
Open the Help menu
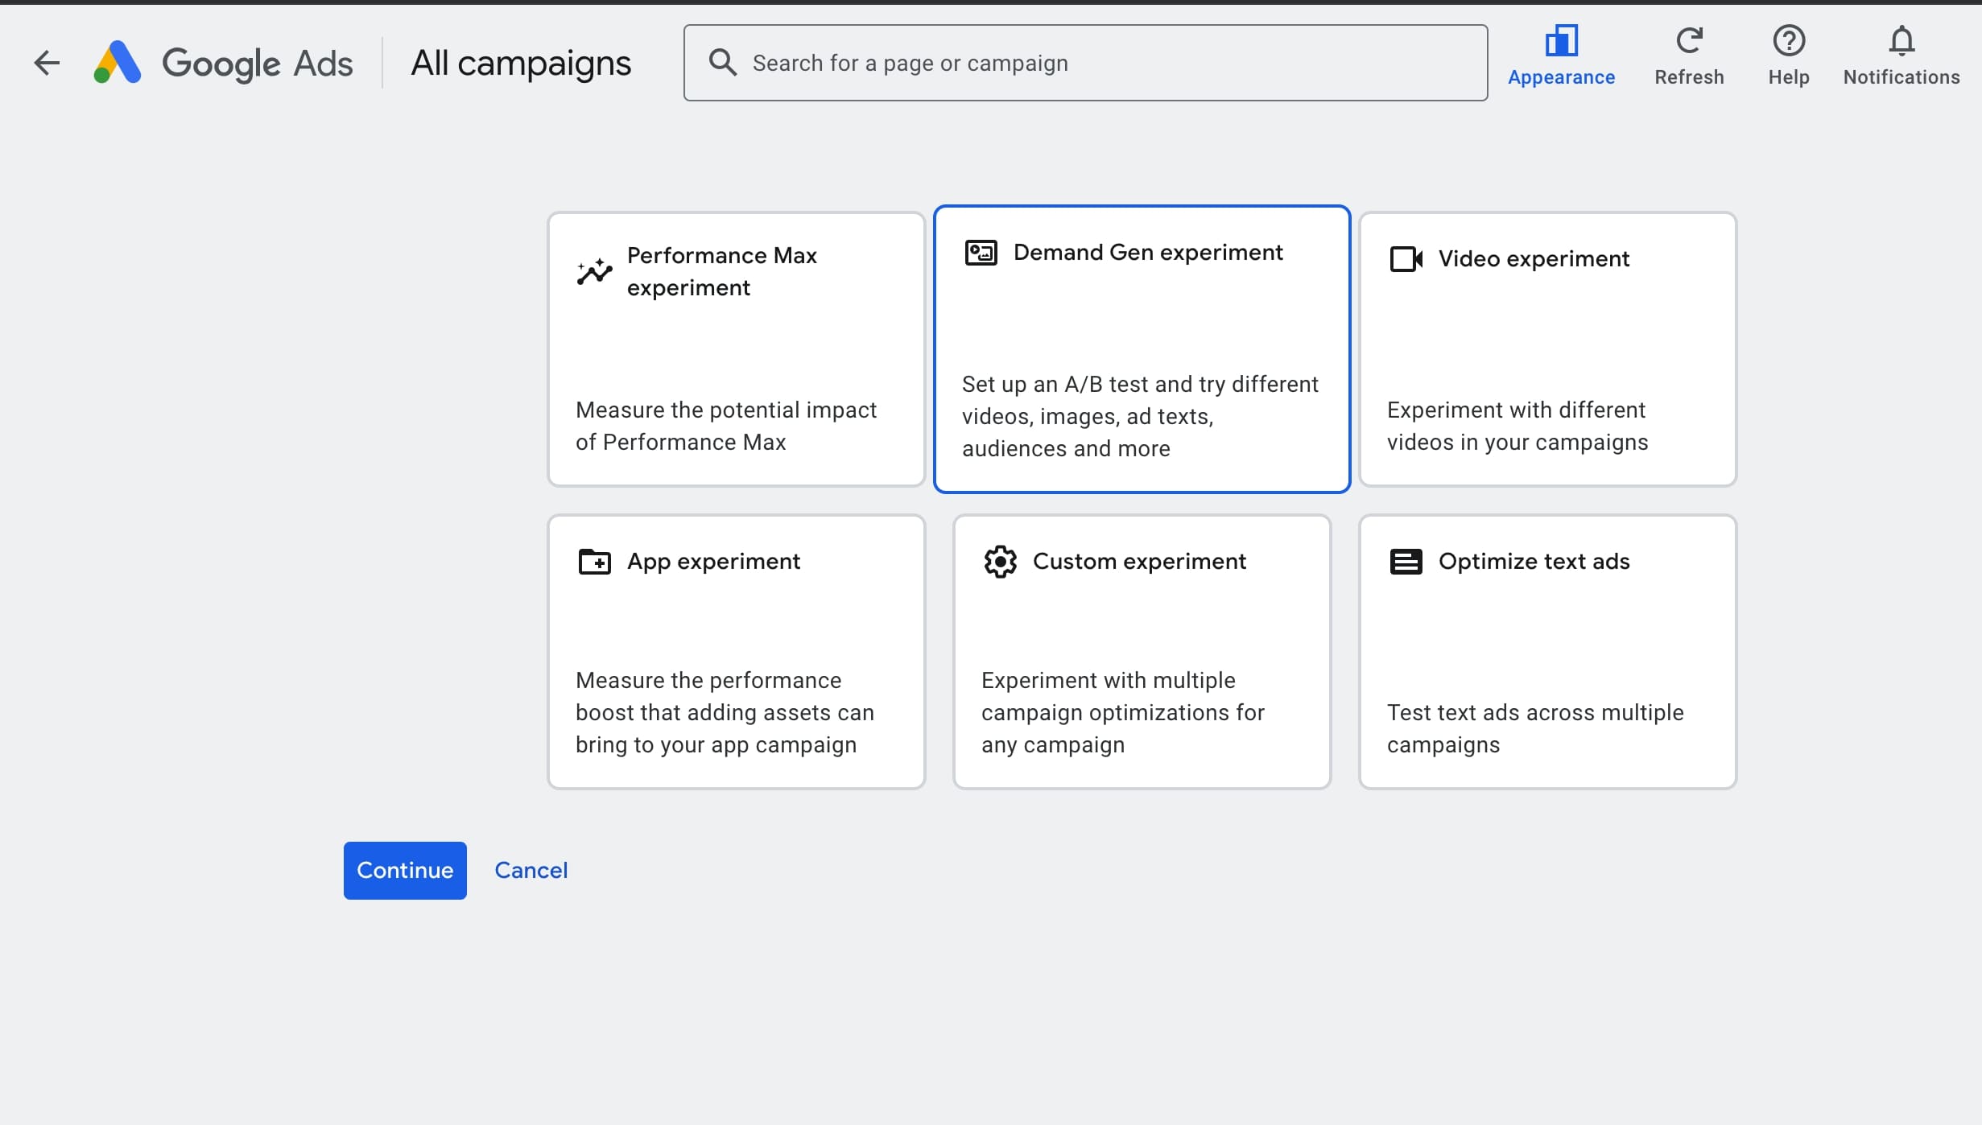[x=1788, y=55]
